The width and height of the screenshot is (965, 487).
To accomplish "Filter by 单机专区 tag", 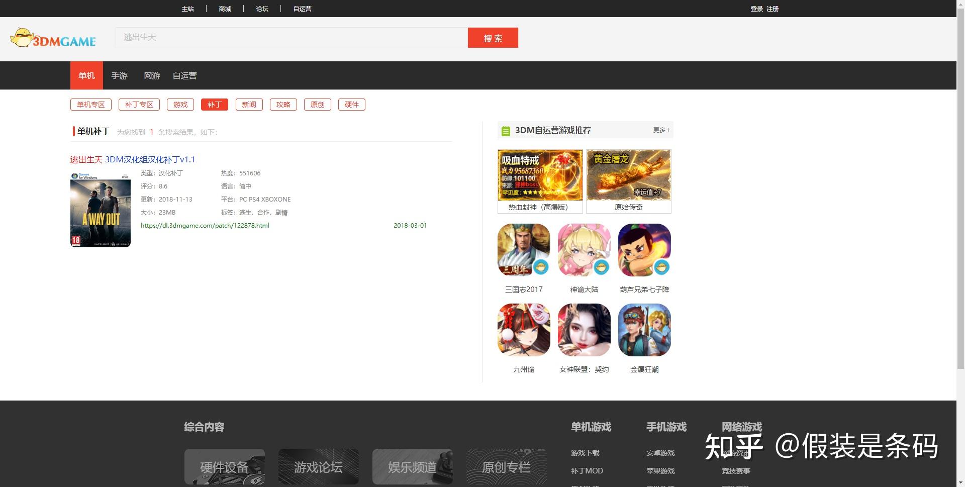I will (x=91, y=105).
